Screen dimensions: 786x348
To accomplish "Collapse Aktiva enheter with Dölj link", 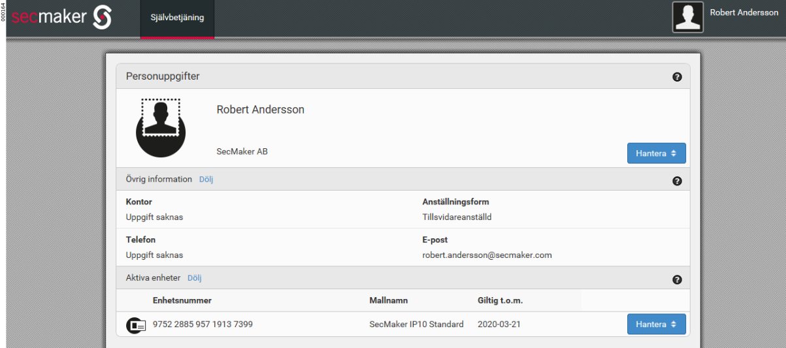I will pos(195,278).
